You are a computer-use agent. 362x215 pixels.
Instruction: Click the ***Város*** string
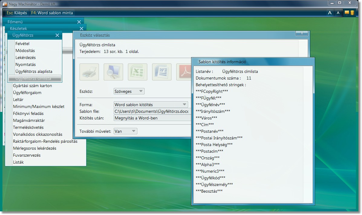[x=206, y=118]
